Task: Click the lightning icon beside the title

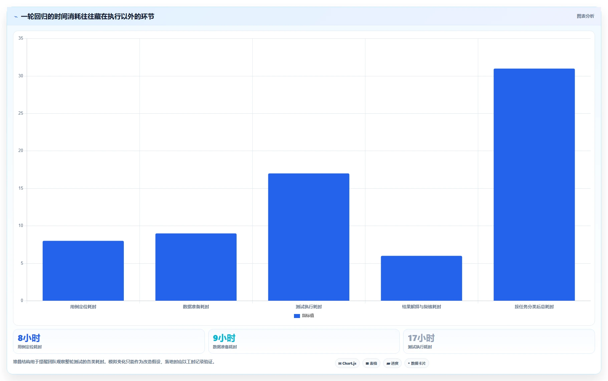Action: (x=16, y=17)
